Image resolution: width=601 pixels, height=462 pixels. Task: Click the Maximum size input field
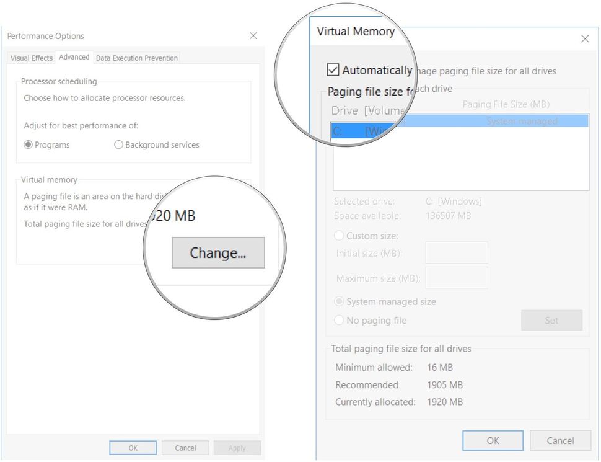(x=457, y=277)
